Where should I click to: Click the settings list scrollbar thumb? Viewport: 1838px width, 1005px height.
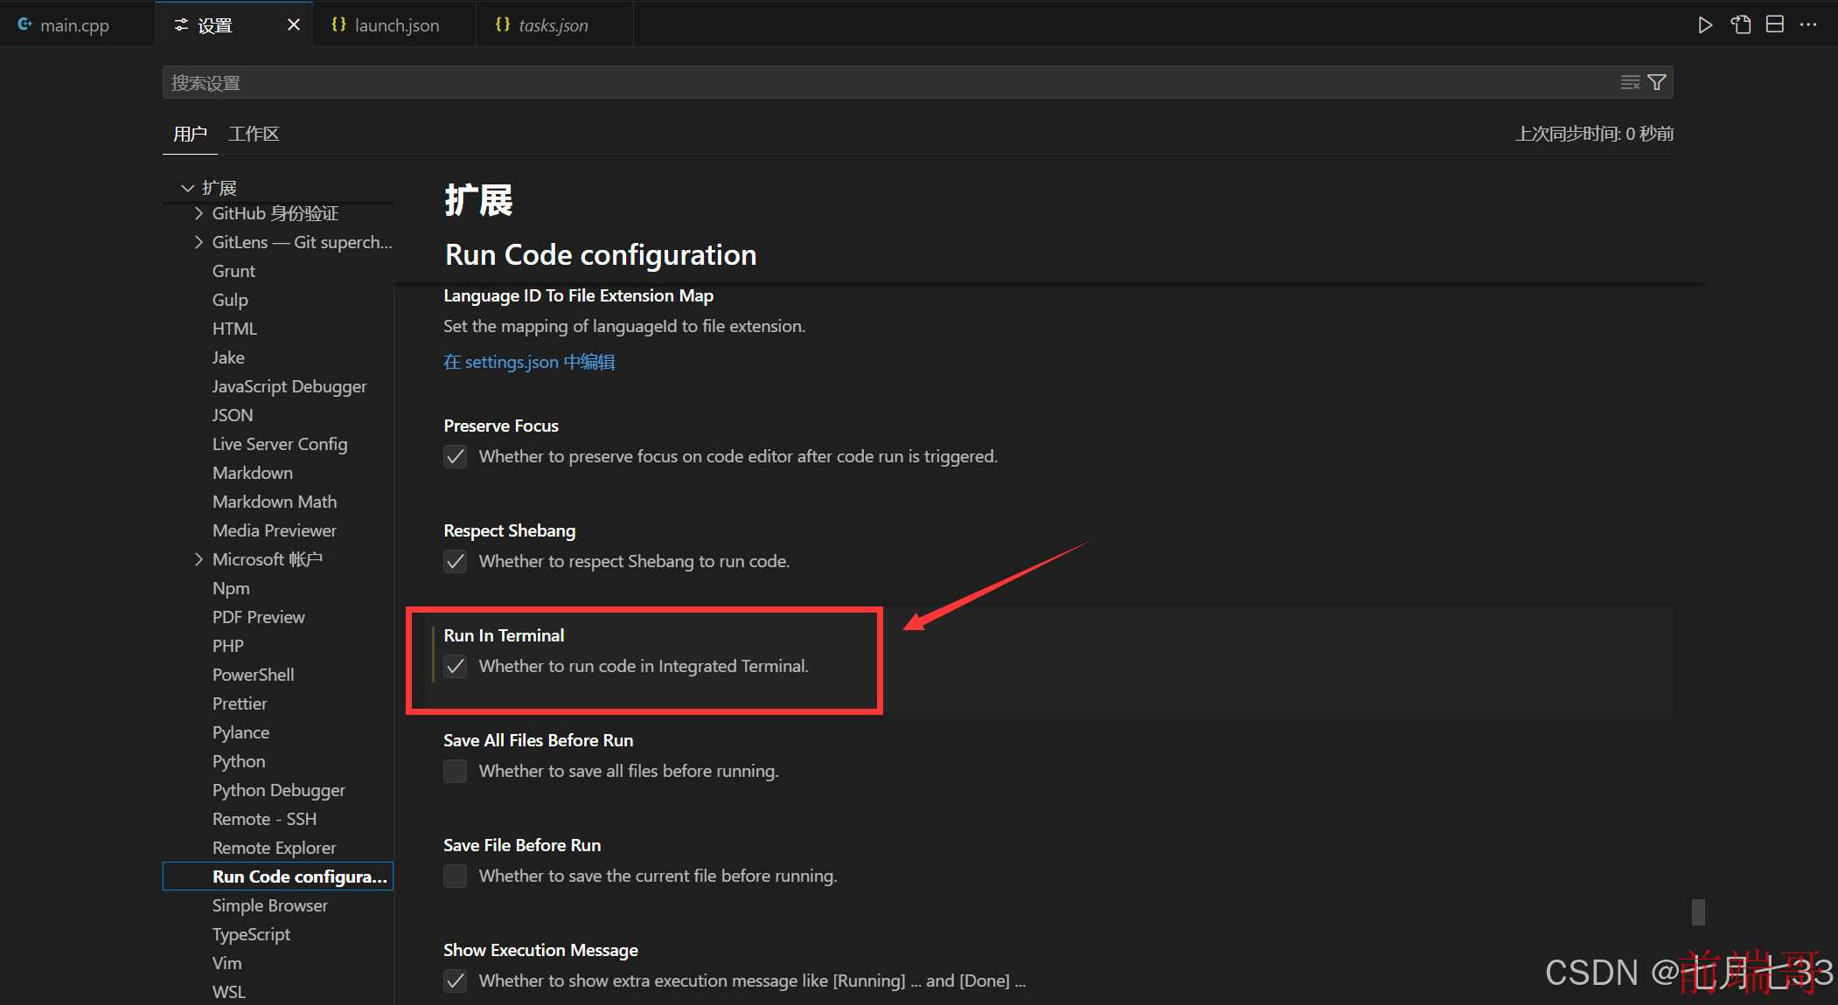[x=1698, y=911]
